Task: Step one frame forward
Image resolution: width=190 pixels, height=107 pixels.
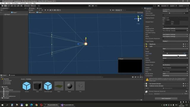Action: pyautogui.click(x=96, y=6)
